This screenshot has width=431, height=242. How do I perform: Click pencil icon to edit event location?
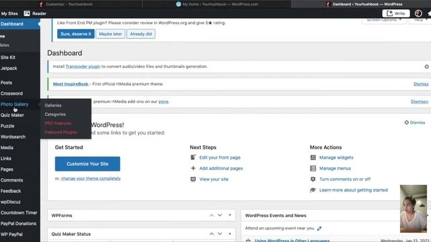click(x=319, y=229)
